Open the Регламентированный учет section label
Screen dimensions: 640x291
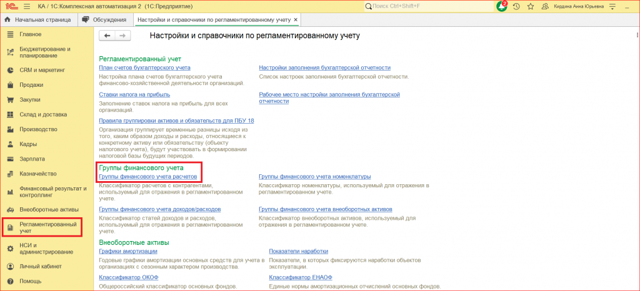pos(47,227)
